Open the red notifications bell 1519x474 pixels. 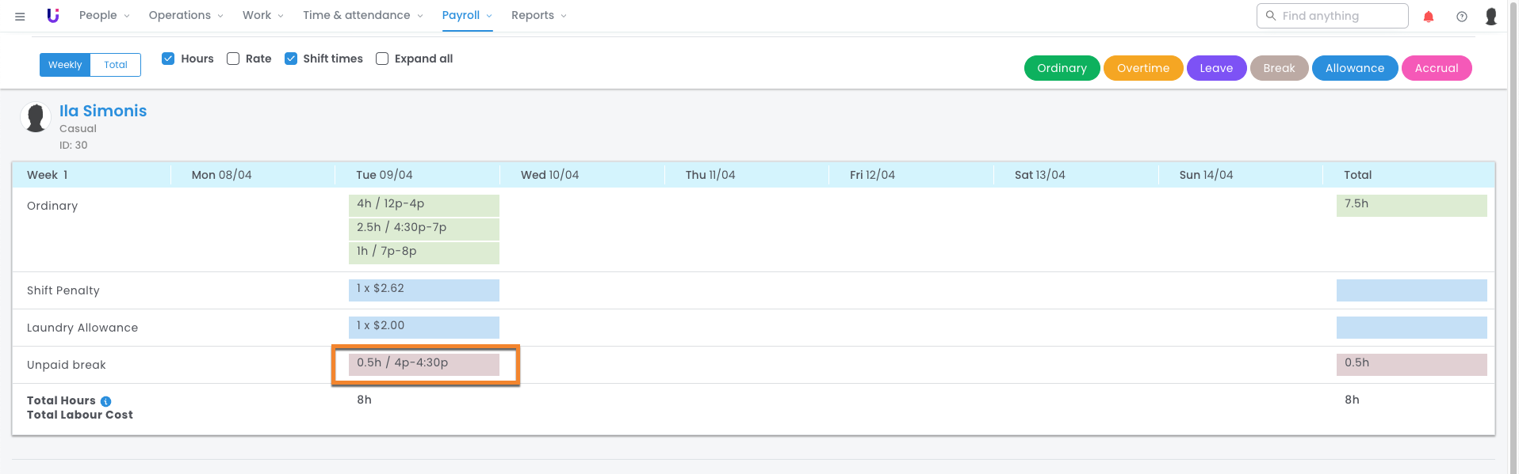1428,16
